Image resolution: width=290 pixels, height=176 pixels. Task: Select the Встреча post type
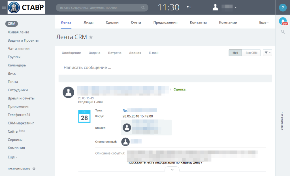(x=115, y=53)
